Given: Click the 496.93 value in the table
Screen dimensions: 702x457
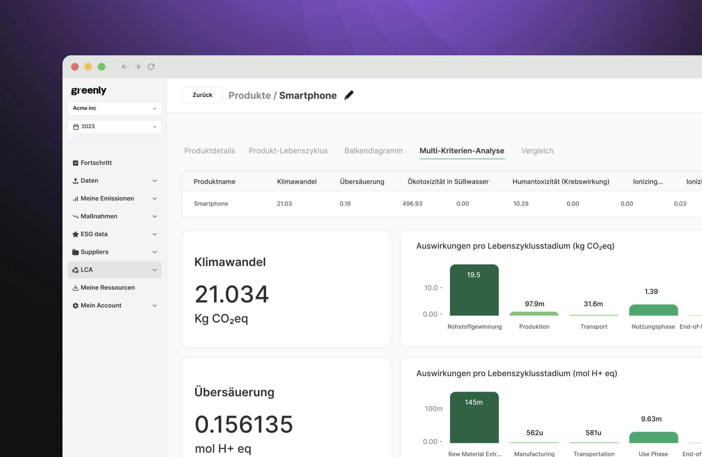Looking at the screenshot, I should (412, 204).
